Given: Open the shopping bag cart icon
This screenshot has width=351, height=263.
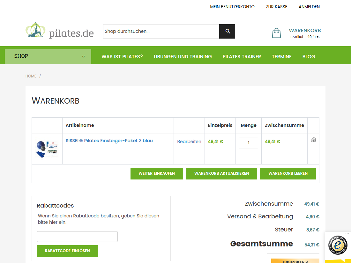Looking at the screenshot, I should click(276, 33).
